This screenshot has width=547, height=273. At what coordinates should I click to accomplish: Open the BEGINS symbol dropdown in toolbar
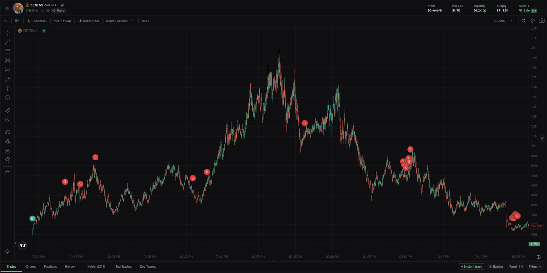tap(504, 21)
